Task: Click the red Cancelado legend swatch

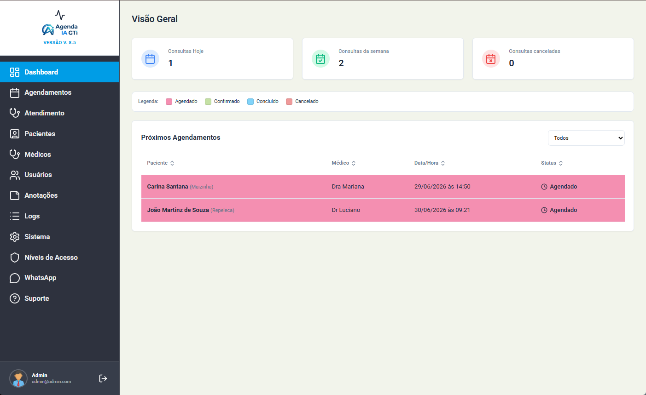Action: (289, 102)
